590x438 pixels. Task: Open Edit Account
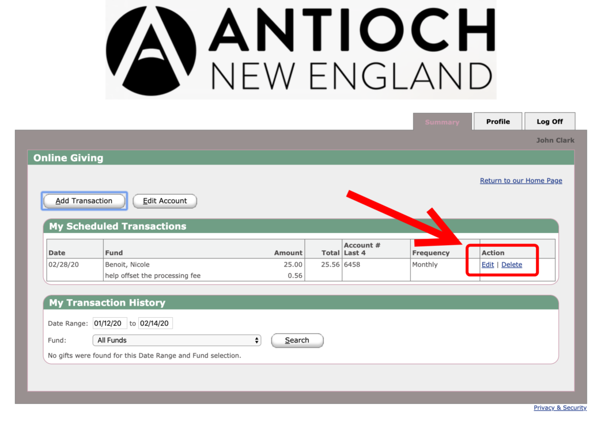click(165, 201)
